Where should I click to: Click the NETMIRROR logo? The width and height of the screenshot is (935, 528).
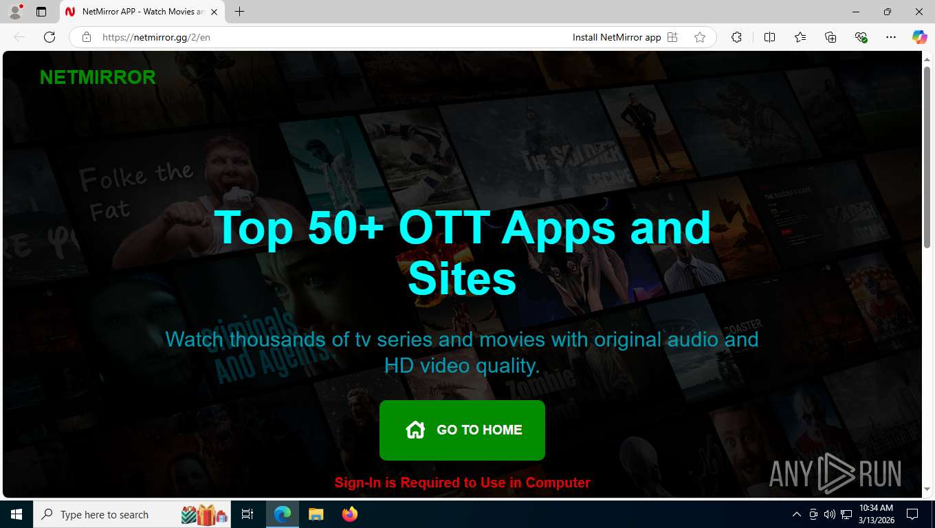pos(98,78)
